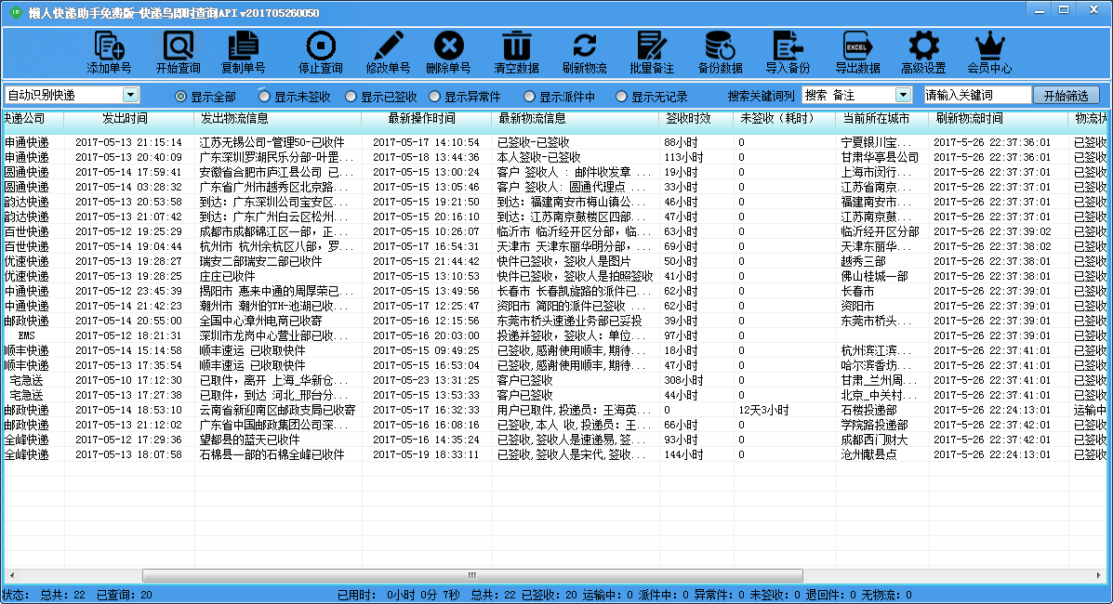Click 运输中 status cell
1113x604 pixels.
pos(1090,410)
